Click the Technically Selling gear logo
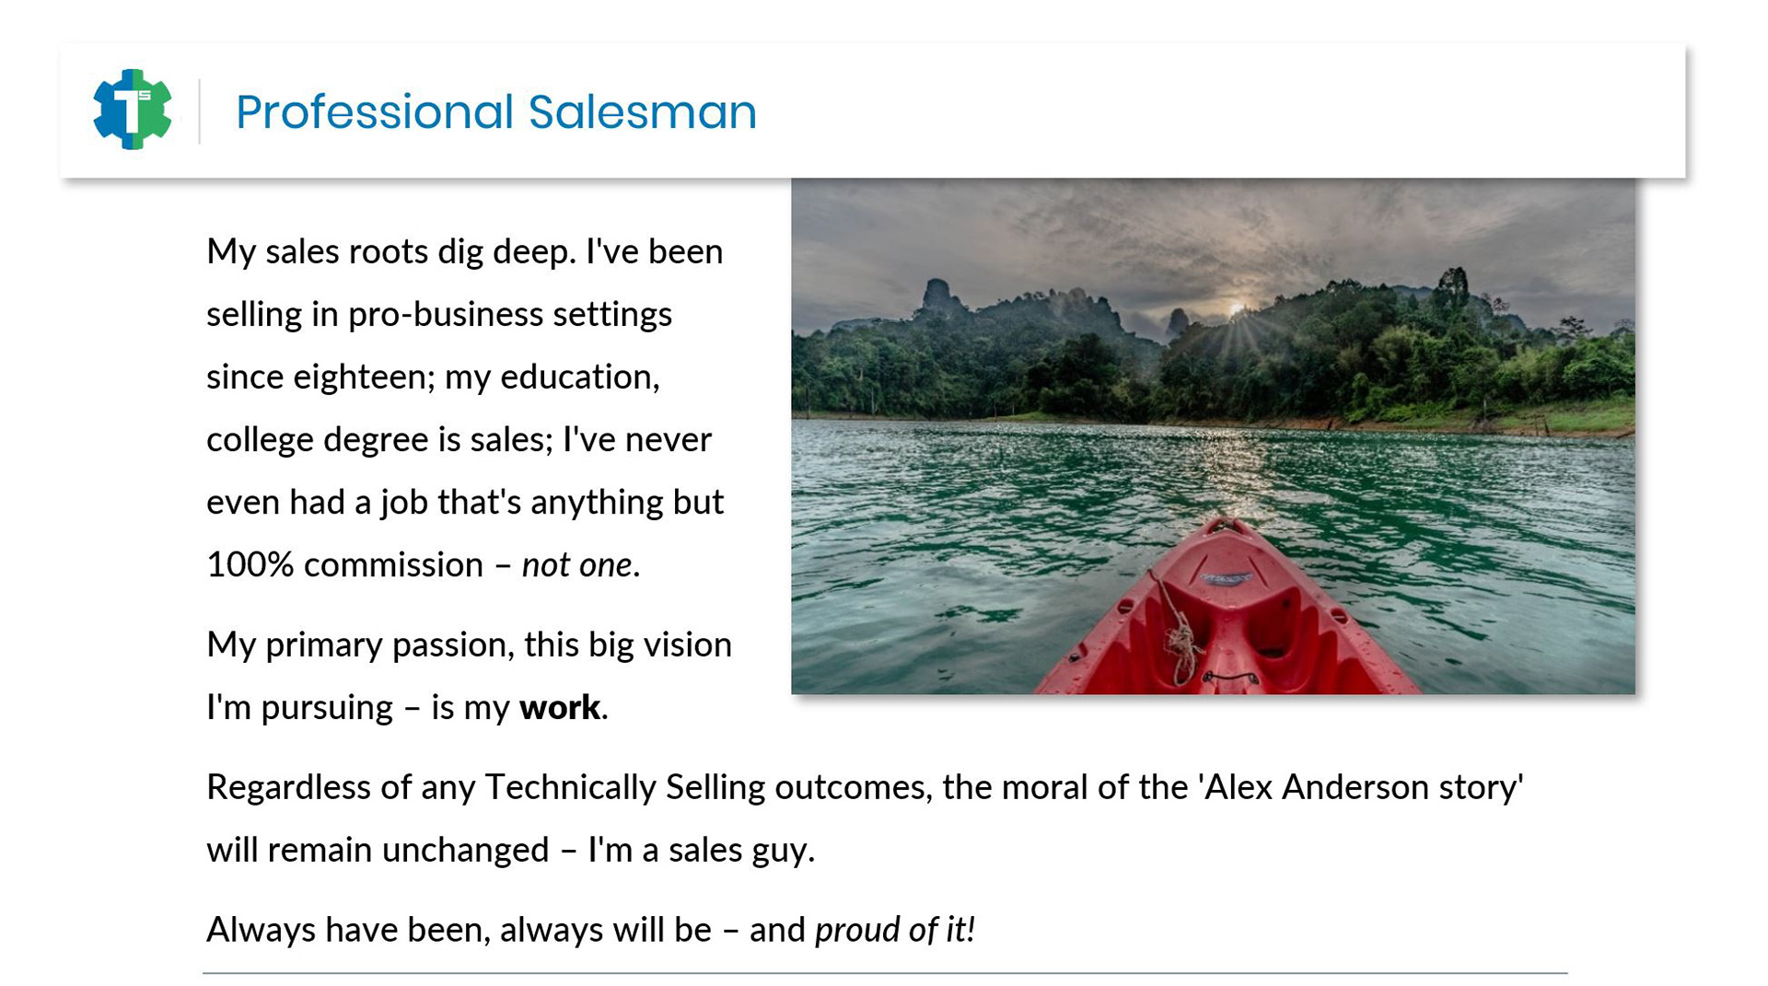The width and height of the screenshot is (1768, 986). [133, 110]
